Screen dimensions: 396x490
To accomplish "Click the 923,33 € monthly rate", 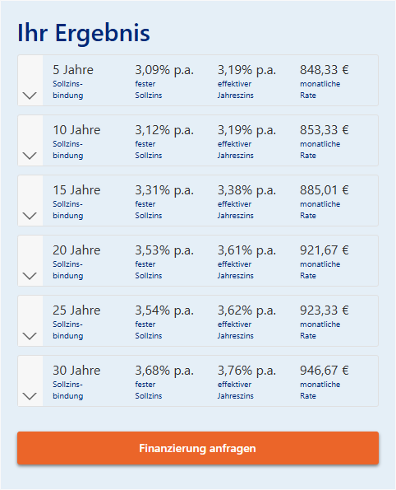I will pos(325,310).
